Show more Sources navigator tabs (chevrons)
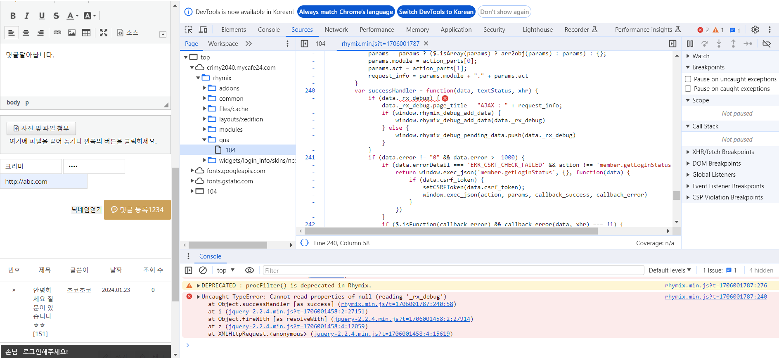This screenshot has width=779, height=358. (x=249, y=44)
